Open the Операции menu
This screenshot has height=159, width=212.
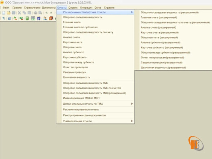click(86, 8)
